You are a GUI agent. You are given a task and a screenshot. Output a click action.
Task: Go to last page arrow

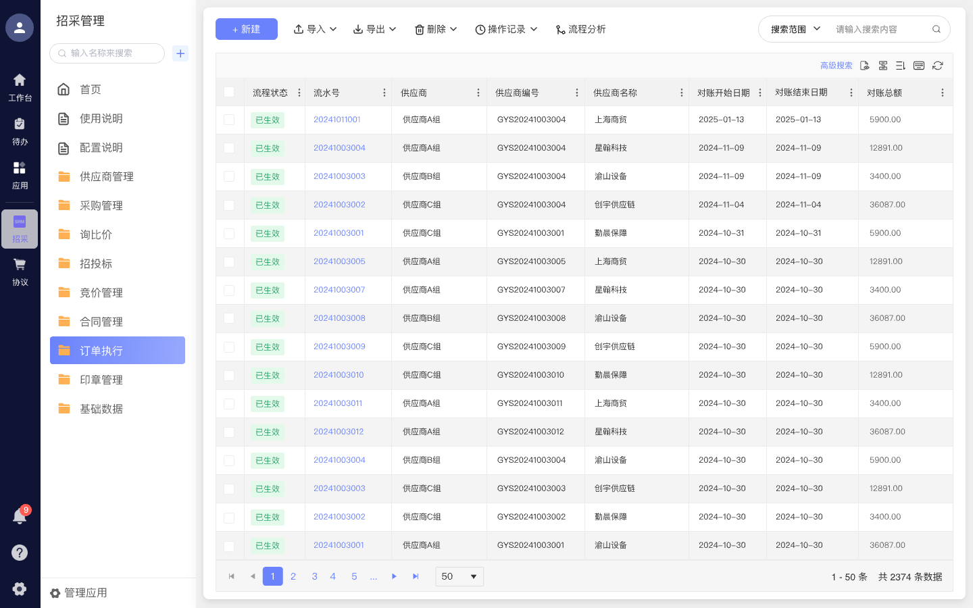416,576
